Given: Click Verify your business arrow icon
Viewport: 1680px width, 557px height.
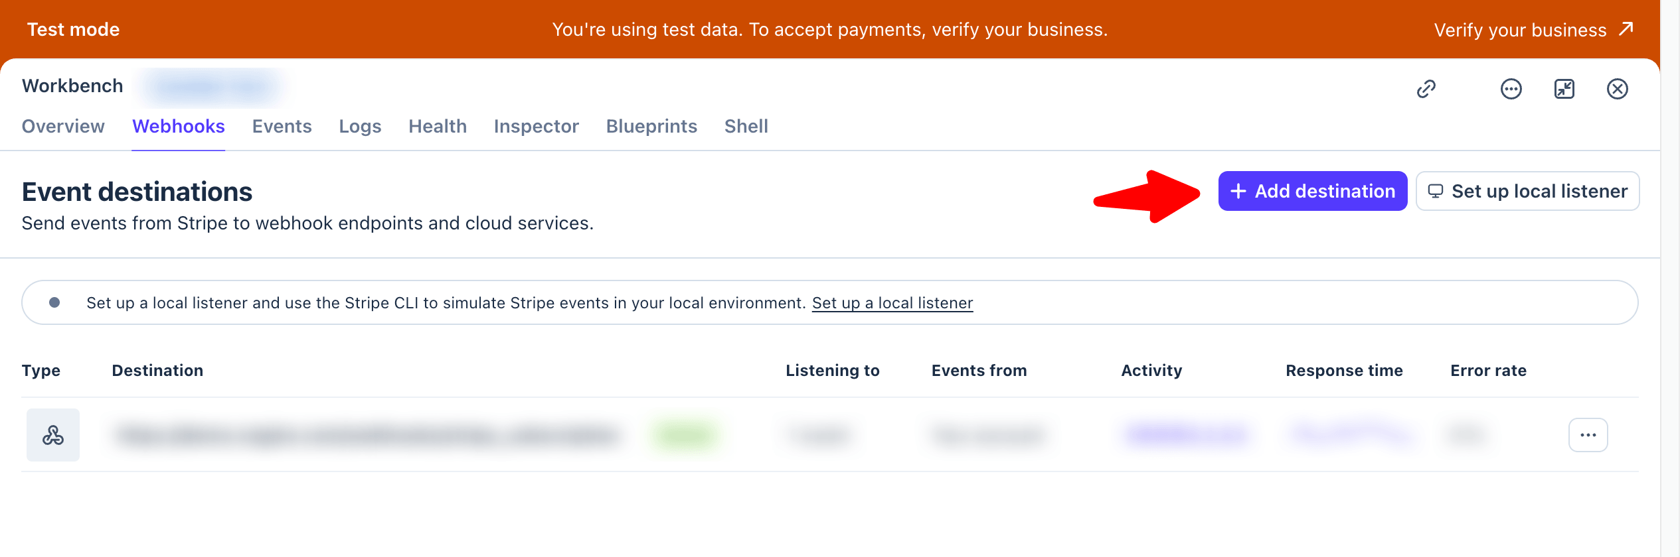Looking at the screenshot, I should pyautogui.click(x=1626, y=29).
